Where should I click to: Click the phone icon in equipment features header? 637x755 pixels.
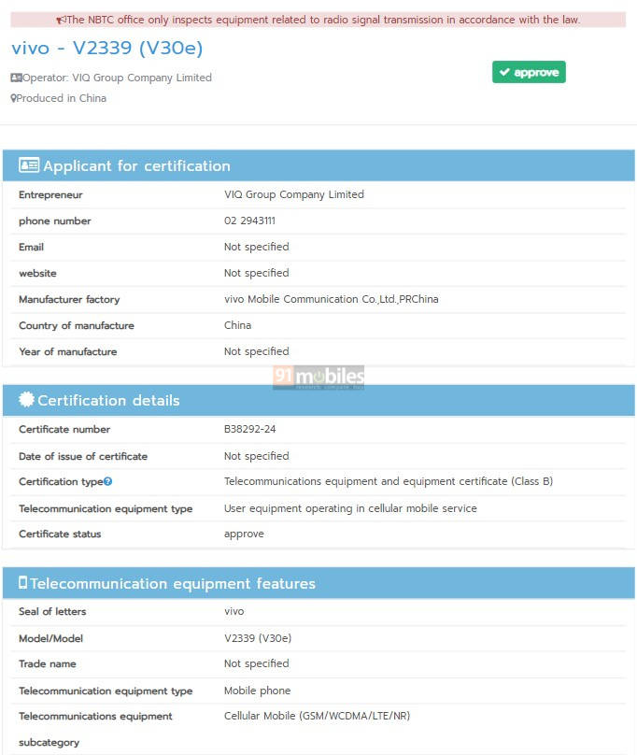pos(22,583)
